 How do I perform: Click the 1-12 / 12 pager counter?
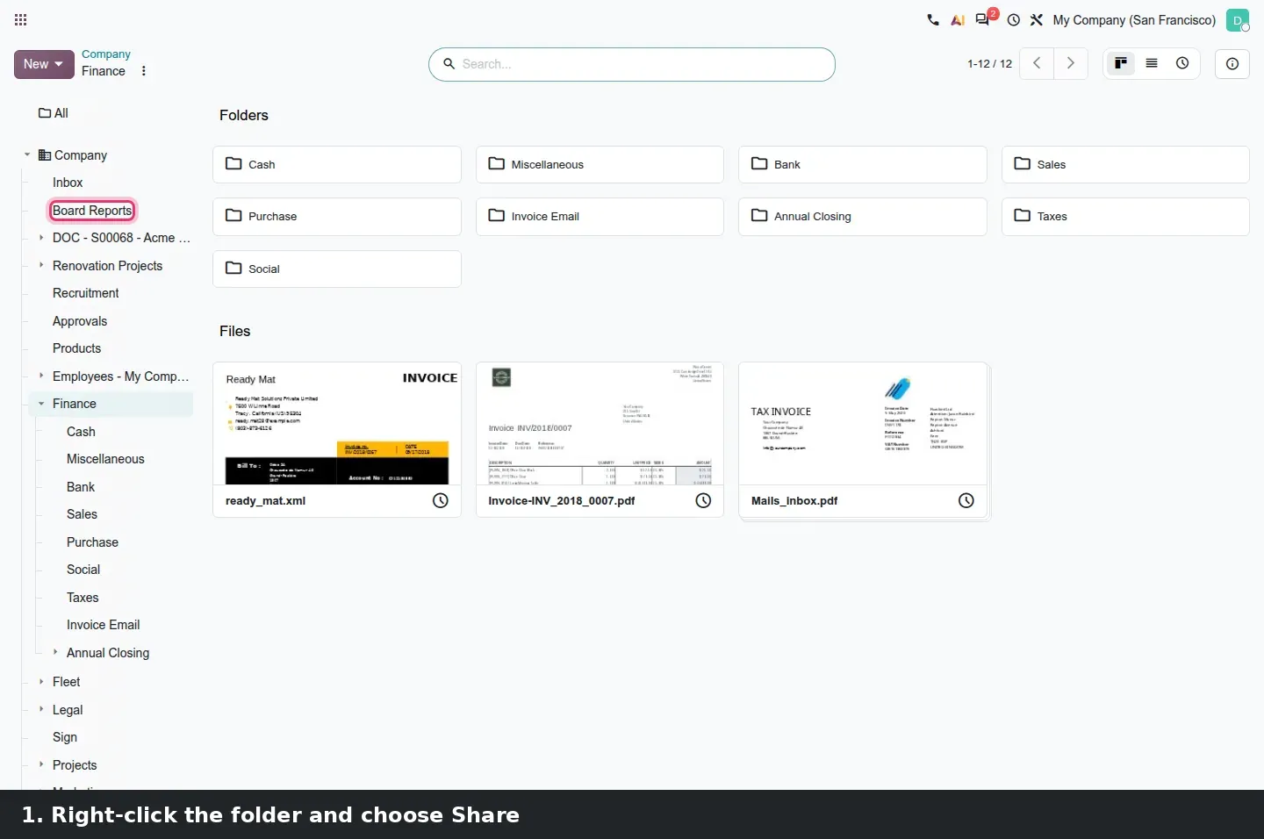click(x=989, y=63)
